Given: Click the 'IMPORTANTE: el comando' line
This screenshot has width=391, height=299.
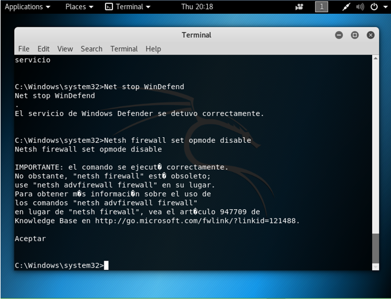Looking at the screenshot, I should 122,167.
